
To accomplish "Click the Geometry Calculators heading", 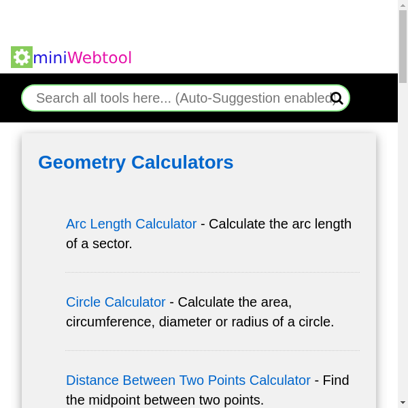I will 136,163.
